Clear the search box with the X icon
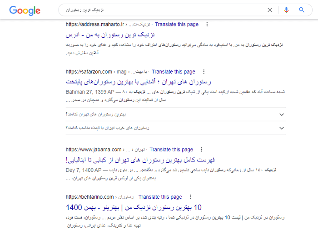Viewport: 318px width, 235px height. [270, 10]
